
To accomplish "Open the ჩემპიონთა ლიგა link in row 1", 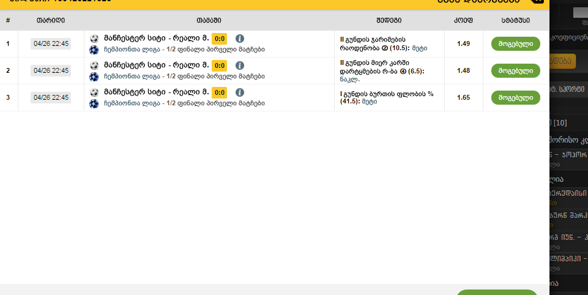I will pos(132,50).
